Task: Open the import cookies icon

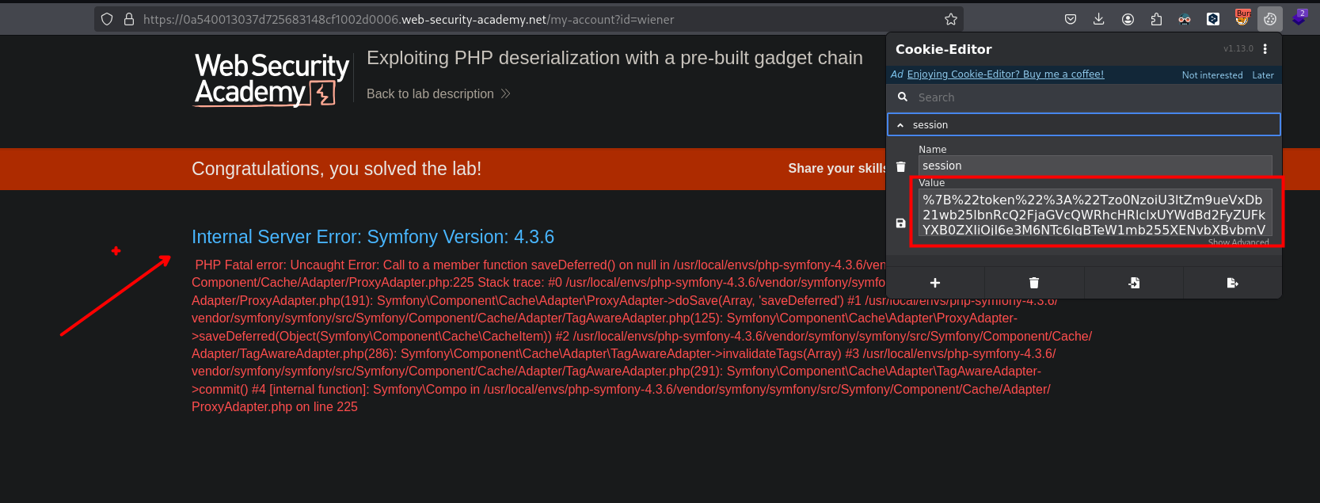Action: tap(1134, 283)
